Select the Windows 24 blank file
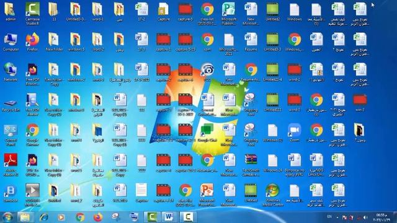397x223 pixels. pos(273,164)
